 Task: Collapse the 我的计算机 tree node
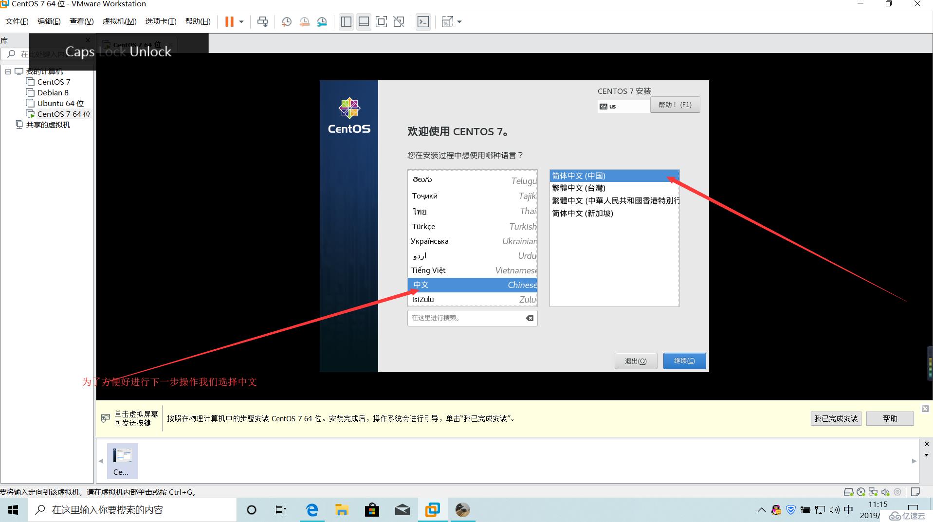click(x=8, y=72)
